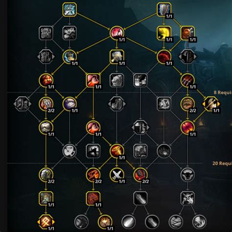Click the red dragon talent icon
Screen dimensions: 232x232
click(93, 198)
